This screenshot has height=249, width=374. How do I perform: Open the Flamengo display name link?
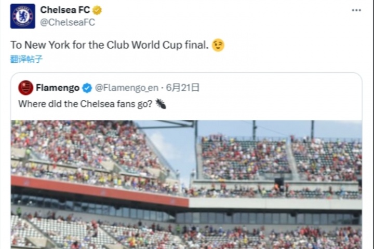point(58,88)
